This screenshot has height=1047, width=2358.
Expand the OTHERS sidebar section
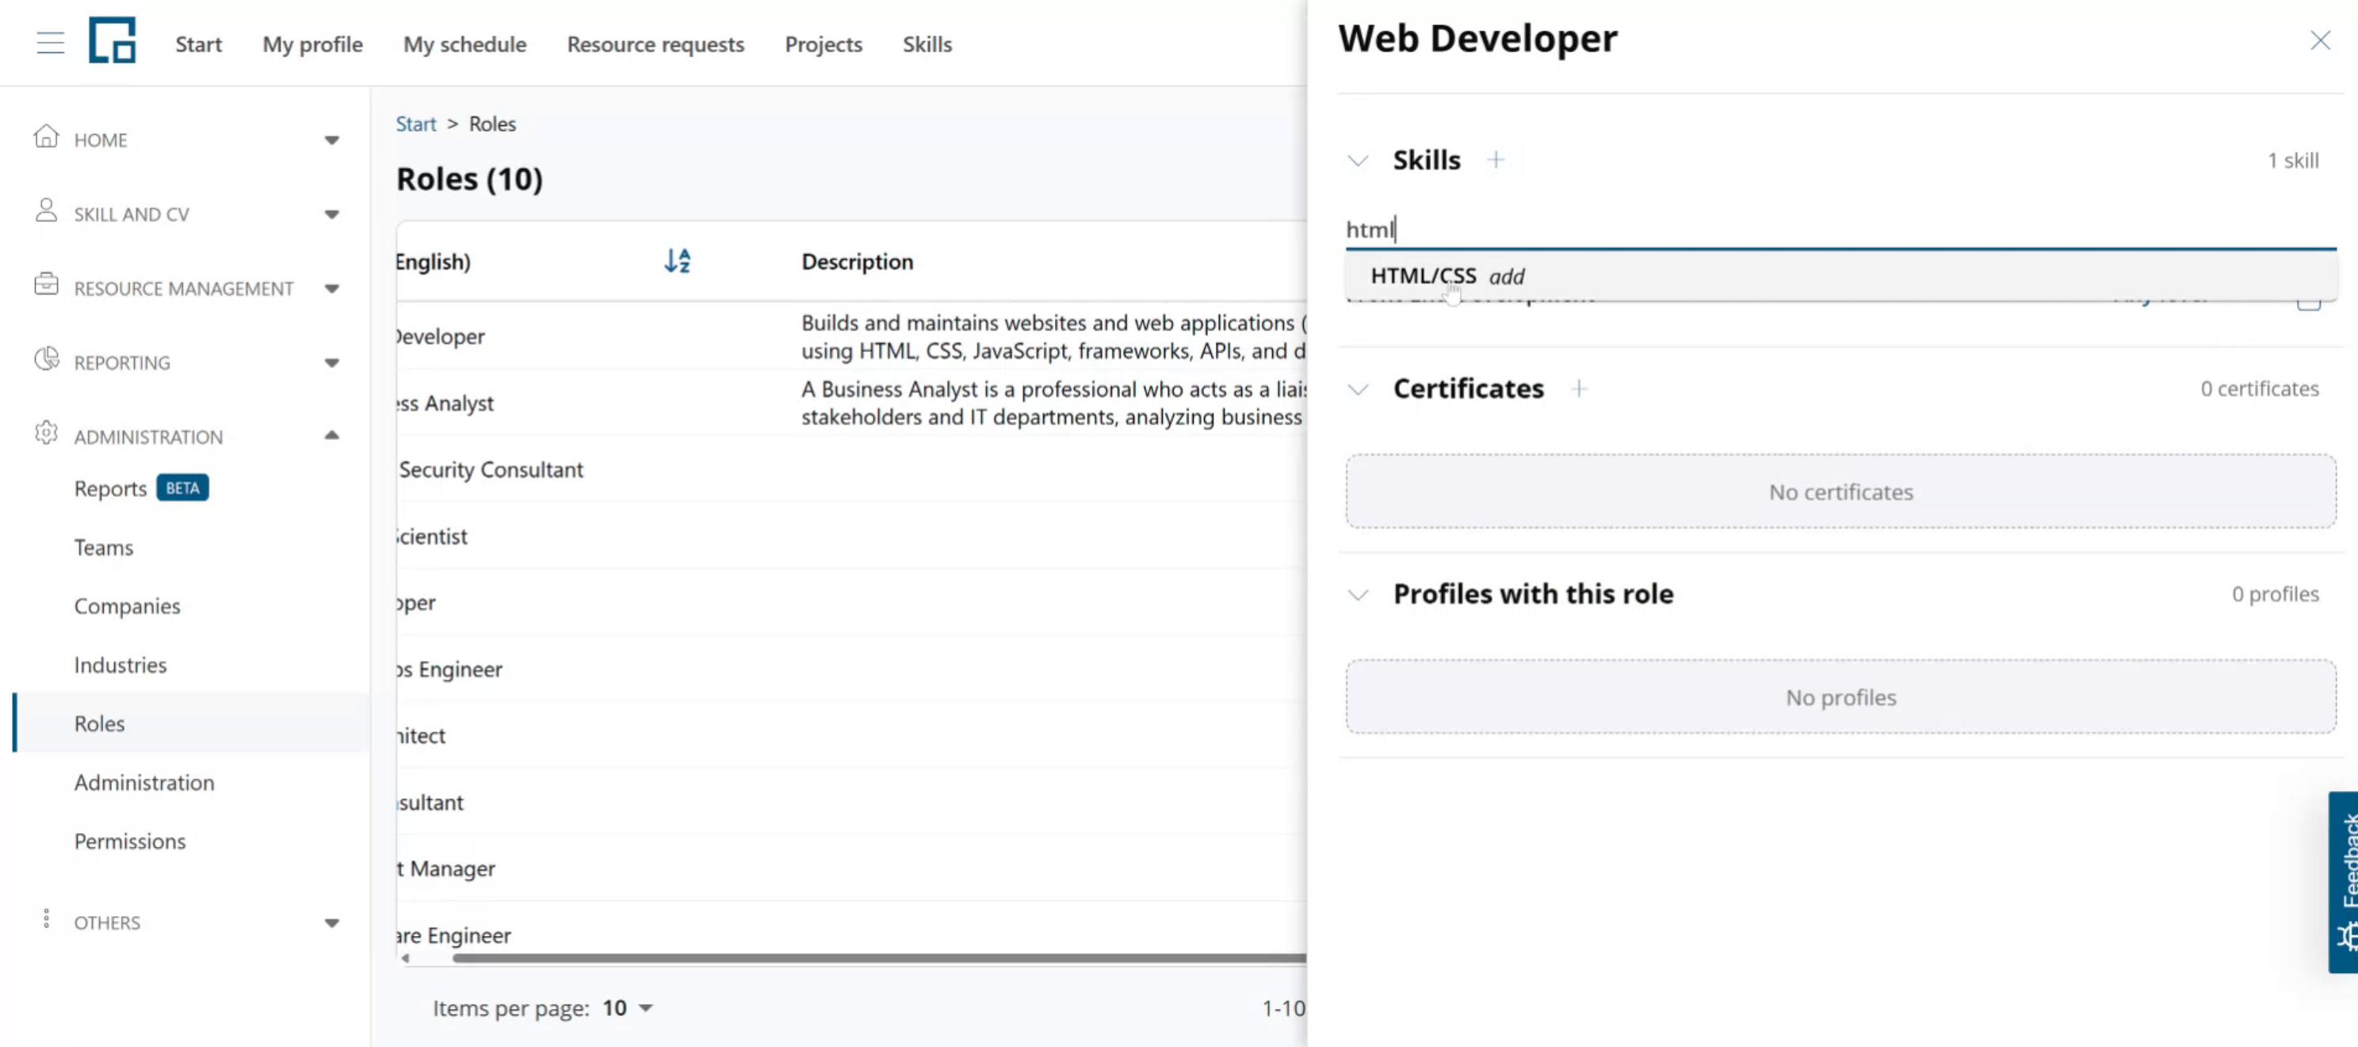click(332, 923)
